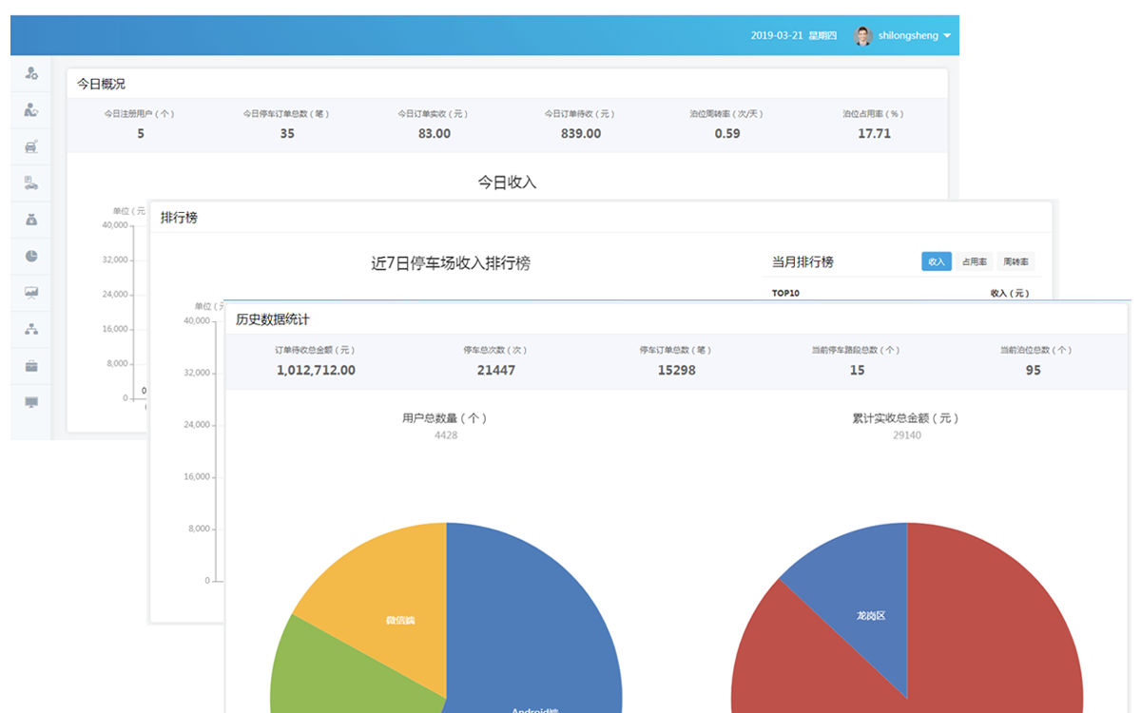Select the car sidebar icon
The width and height of the screenshot is (1141, 713).
coord(31,146)
